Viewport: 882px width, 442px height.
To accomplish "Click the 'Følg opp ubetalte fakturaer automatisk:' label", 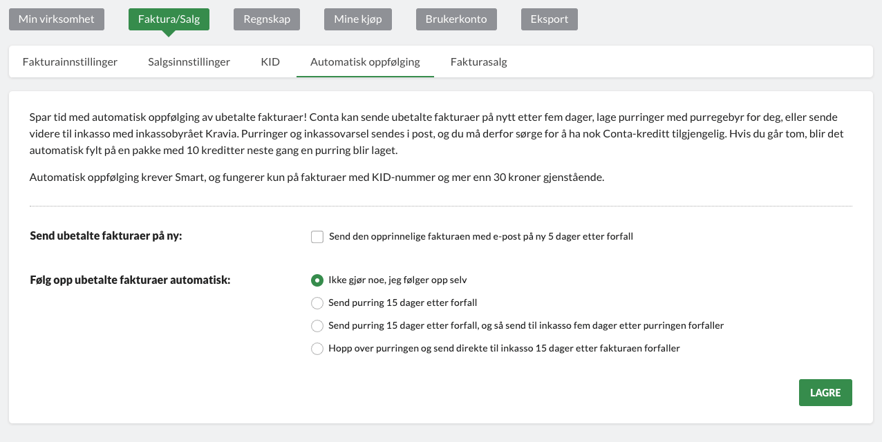I will click(x=130, y=280).
